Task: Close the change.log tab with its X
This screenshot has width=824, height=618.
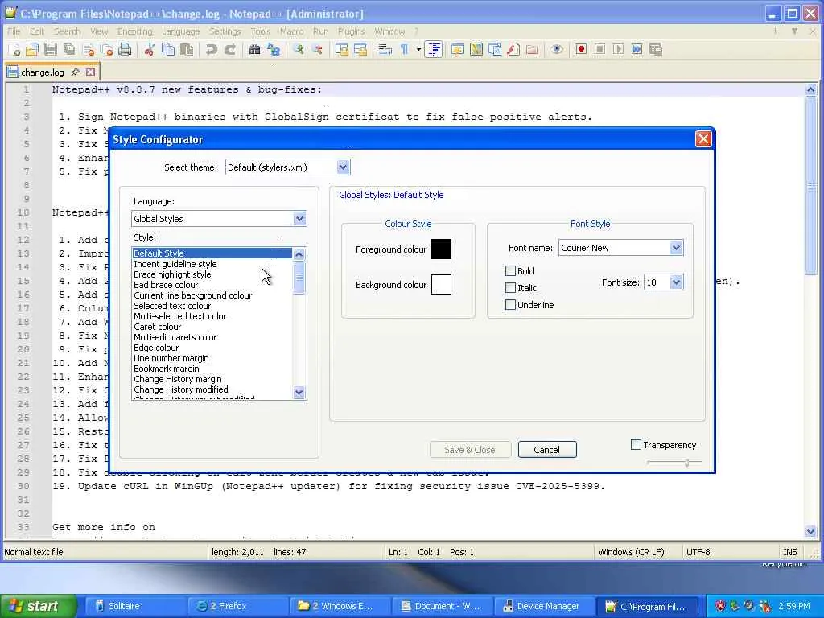Action: coord(90,72)
